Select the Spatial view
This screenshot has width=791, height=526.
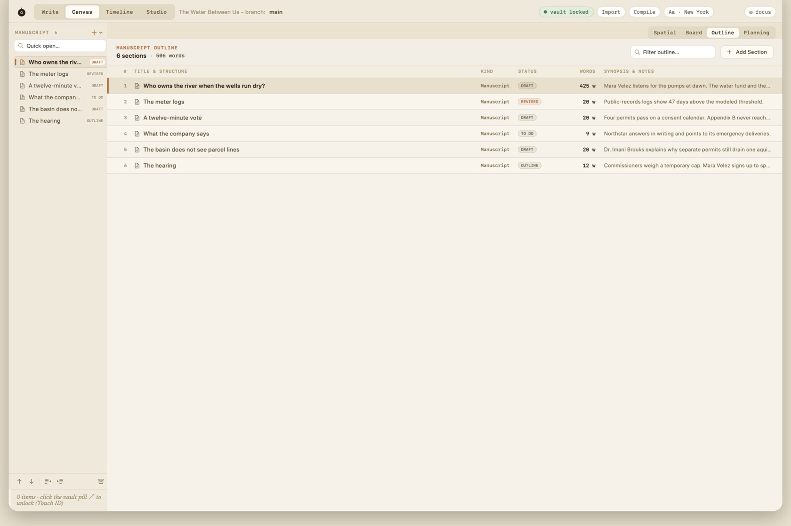665,32
